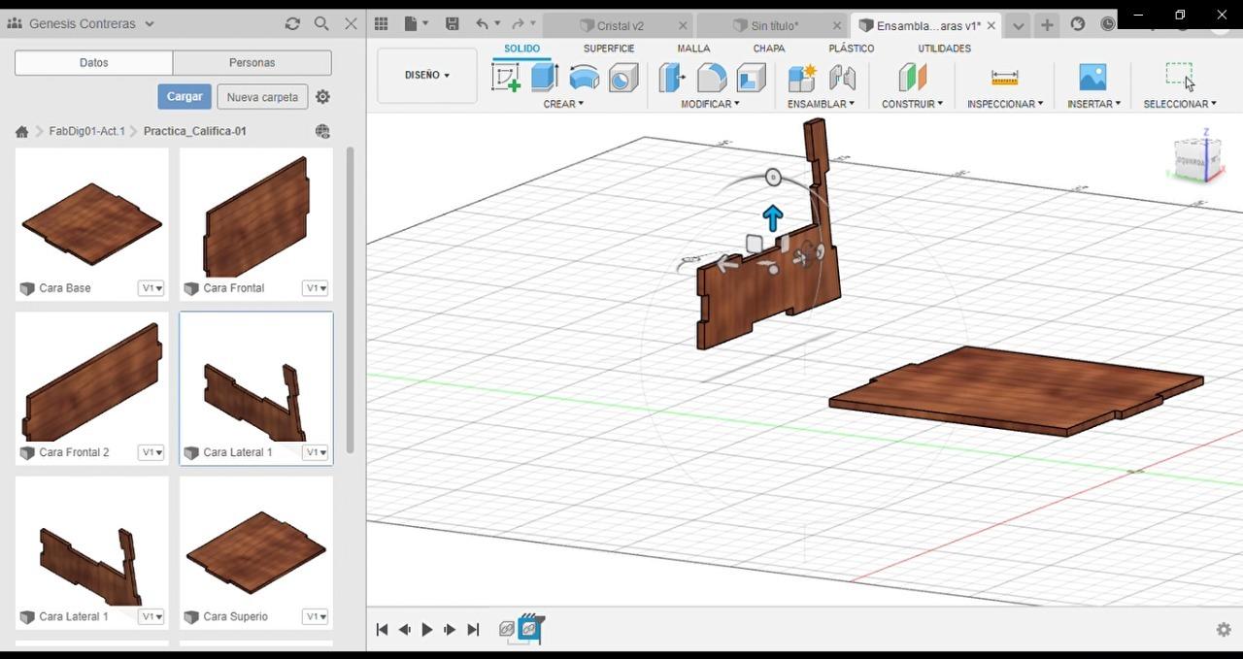1243x659 pixels.
Task: Open the ViewCube in the viewport corner
Action: tap(1198, 157)
